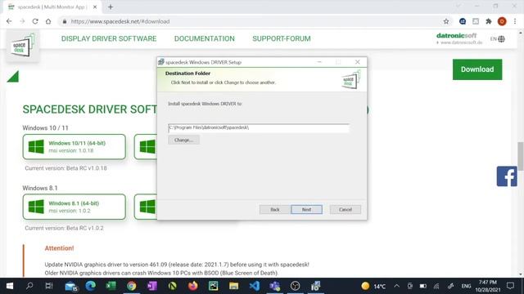
Task: Open the clock showing 7:47 PM
Action: [x=488, y=286]
